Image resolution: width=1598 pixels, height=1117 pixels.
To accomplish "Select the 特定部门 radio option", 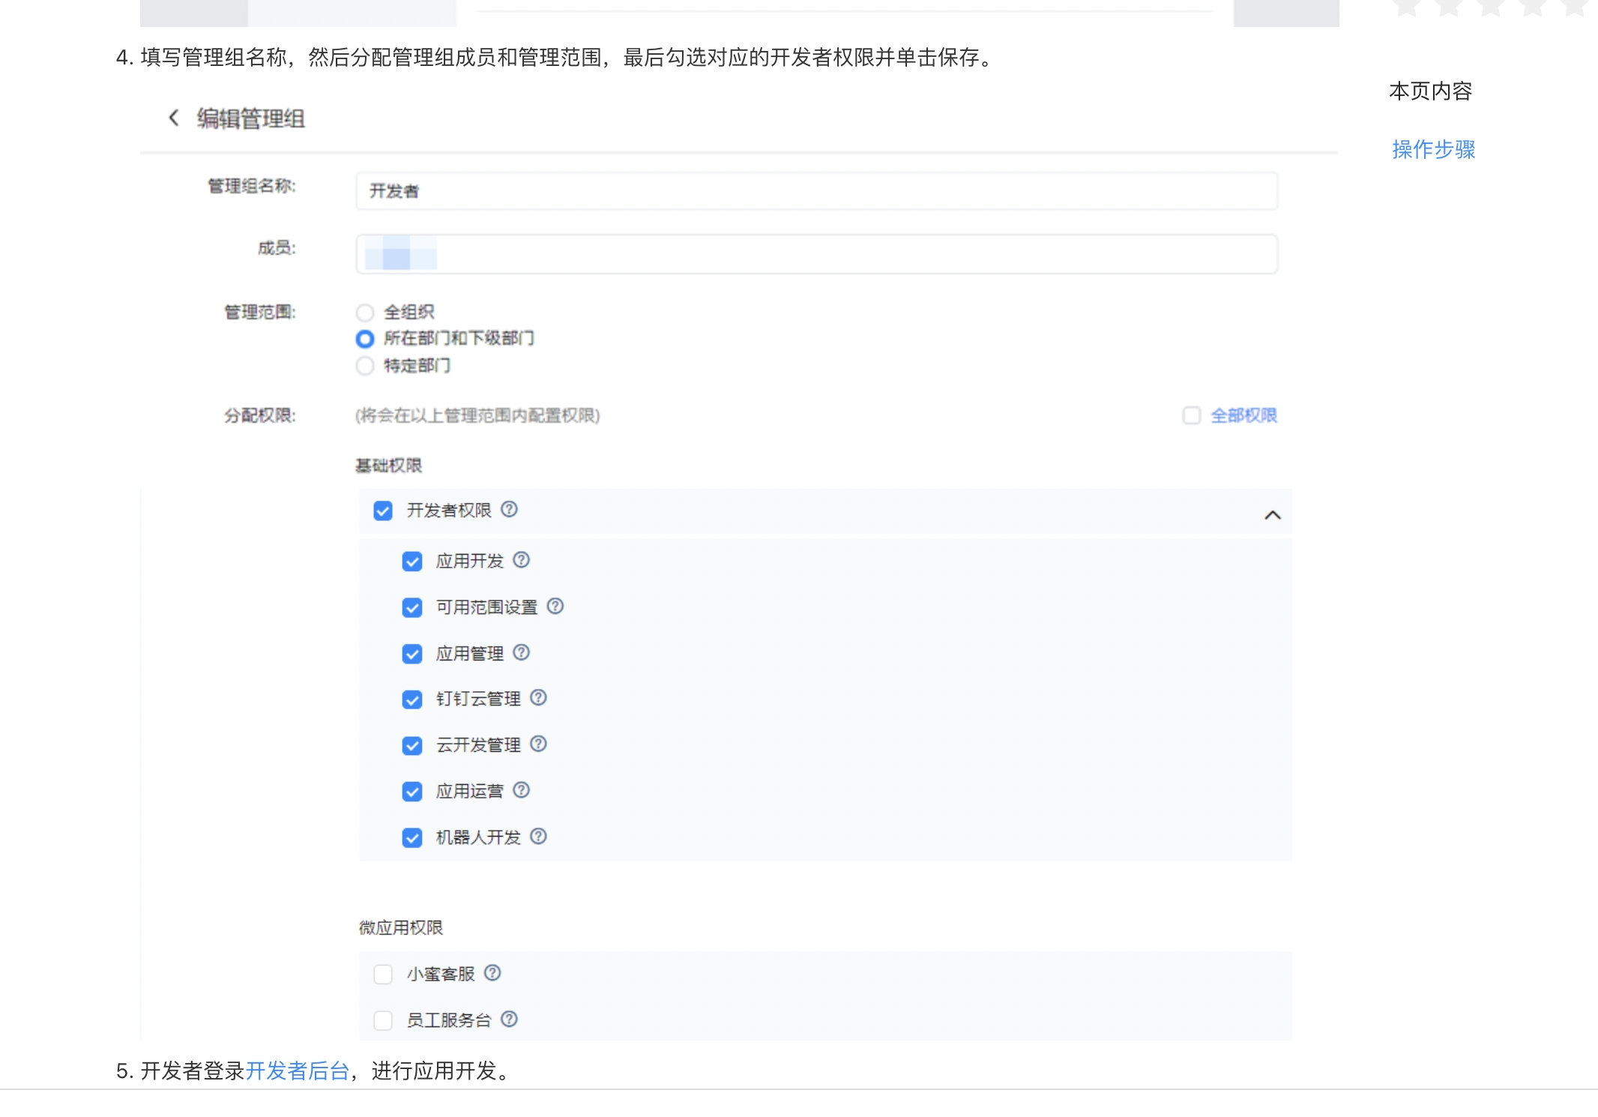I will point(365,366).
